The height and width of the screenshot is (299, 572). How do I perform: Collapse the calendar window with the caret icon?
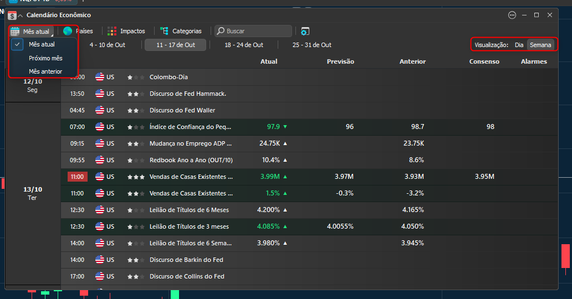[x=21, y=16]
